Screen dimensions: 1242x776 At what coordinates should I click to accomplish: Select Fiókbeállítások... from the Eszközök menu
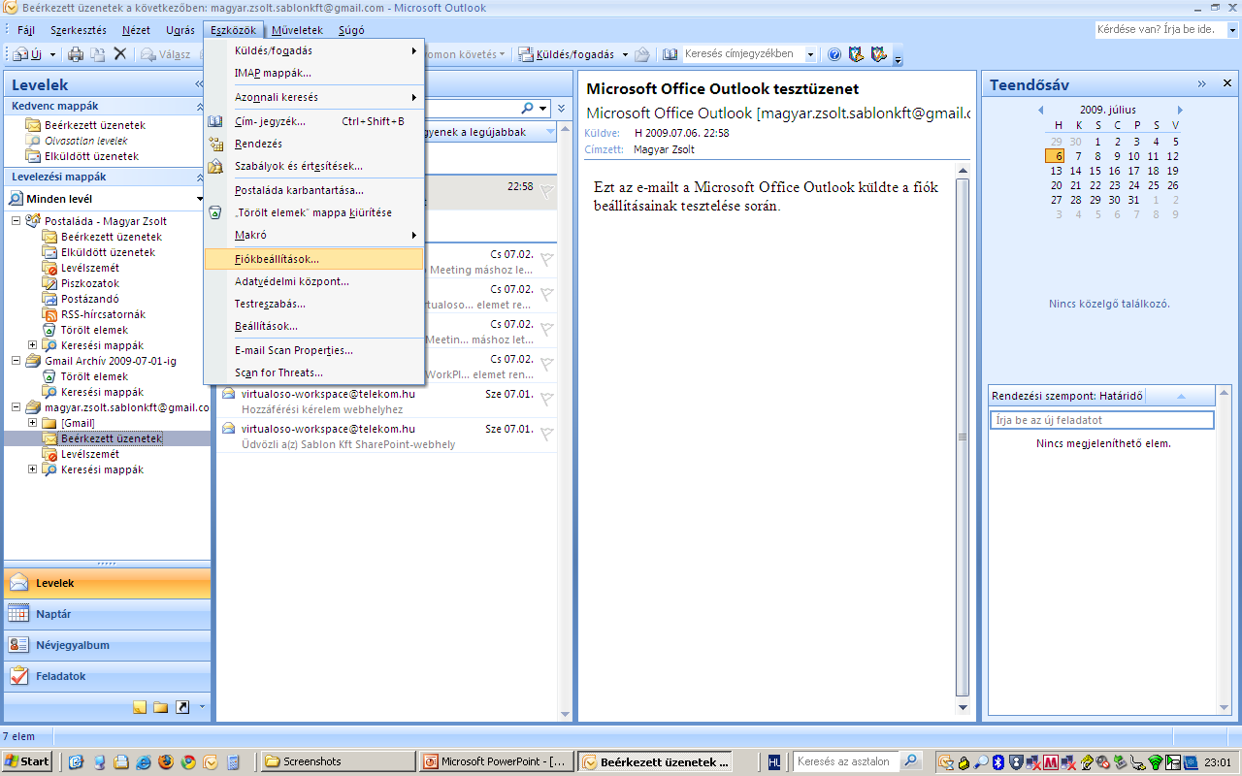[314, 259]
